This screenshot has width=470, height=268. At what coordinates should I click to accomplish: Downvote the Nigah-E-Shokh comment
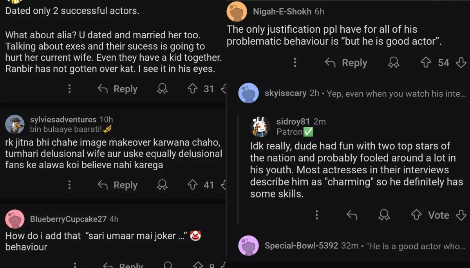point(461,63)
